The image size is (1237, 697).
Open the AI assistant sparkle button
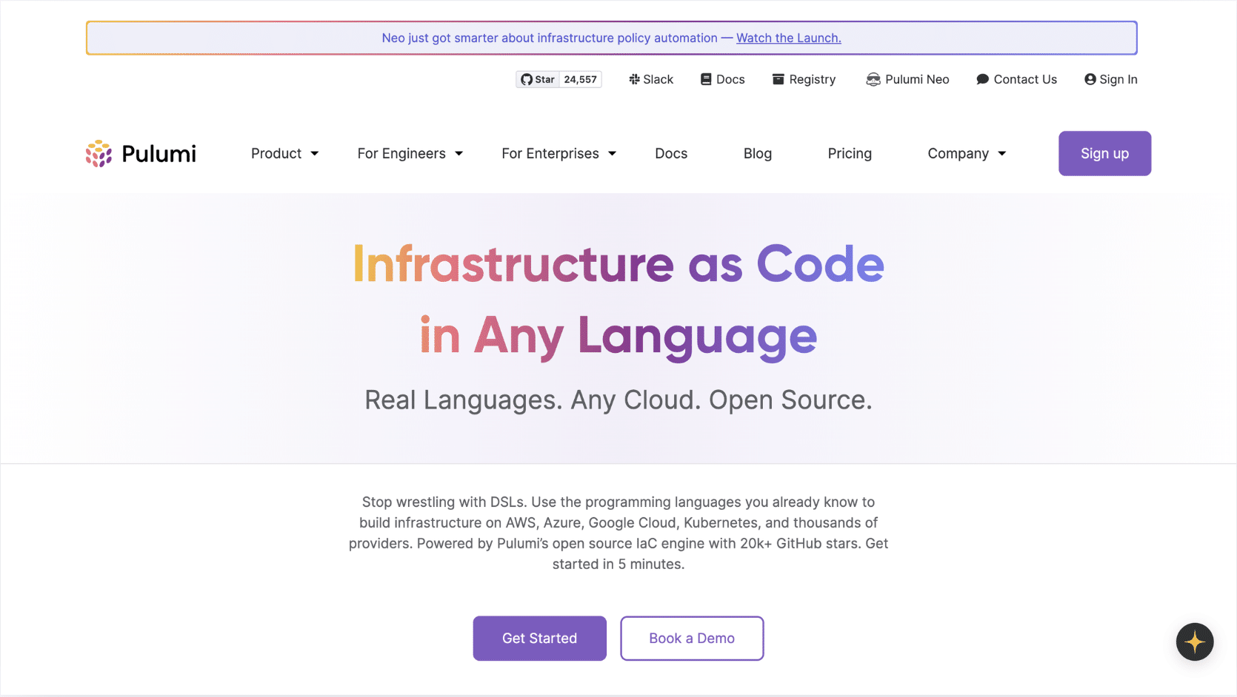point(1194,642)
